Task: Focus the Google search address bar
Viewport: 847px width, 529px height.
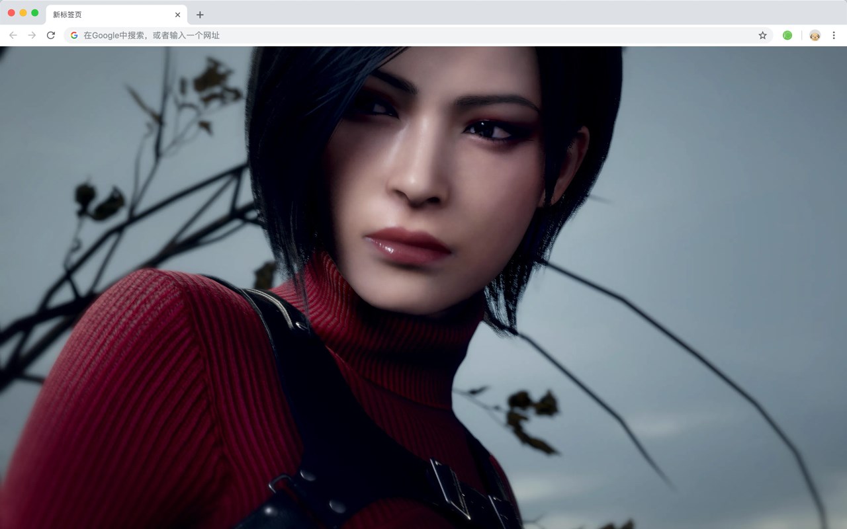Action: 418,35
